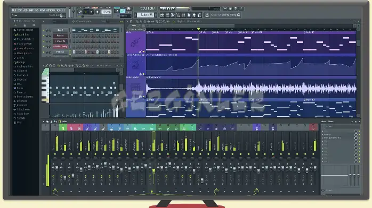Click the download arrow icon beside online news

(207, 15)
